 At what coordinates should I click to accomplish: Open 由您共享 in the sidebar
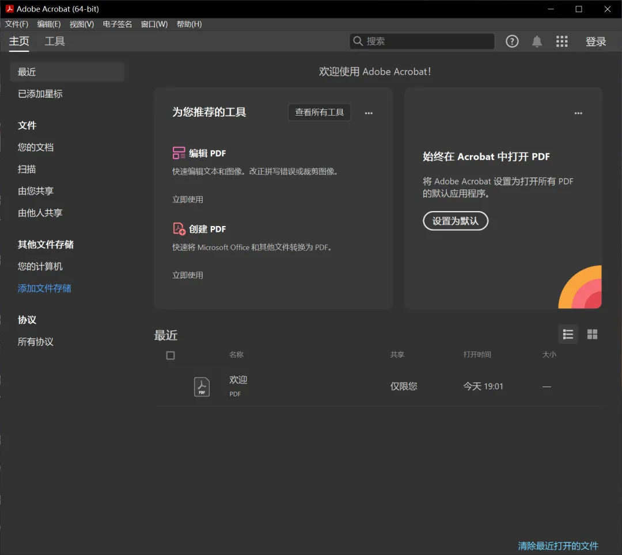[35, 191]
